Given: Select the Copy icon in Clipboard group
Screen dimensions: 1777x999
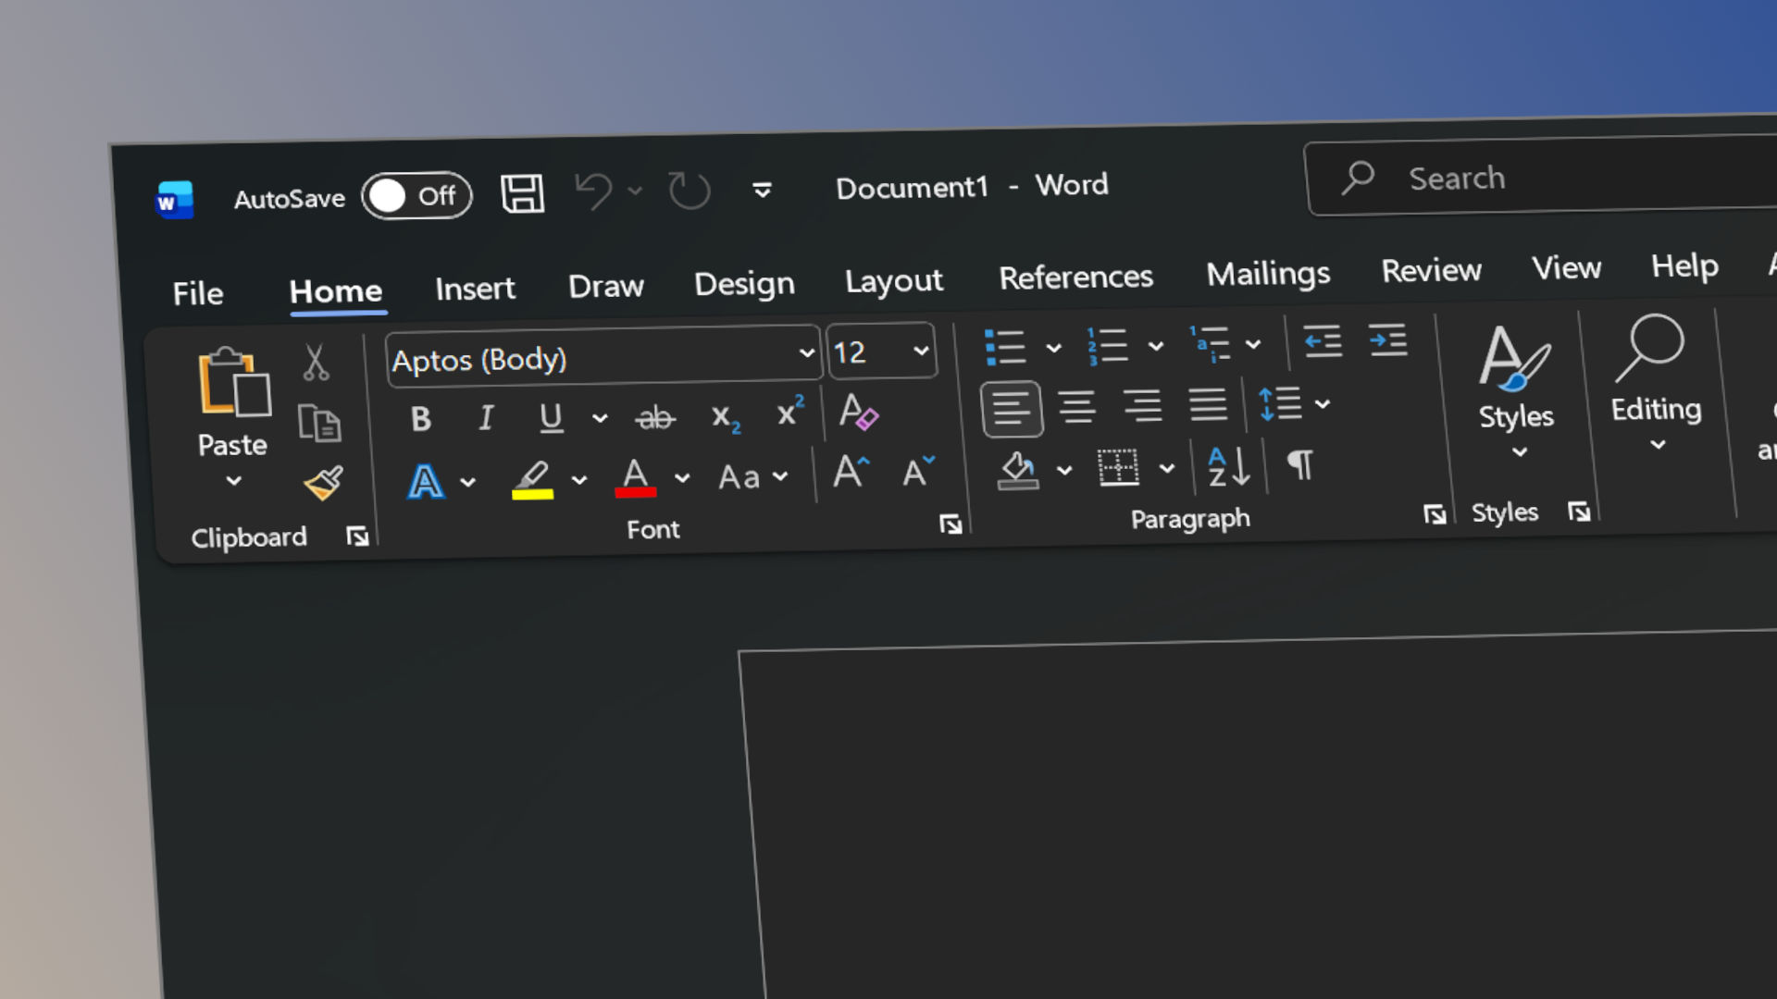Looking at the screenshot, I should [319, 424].
